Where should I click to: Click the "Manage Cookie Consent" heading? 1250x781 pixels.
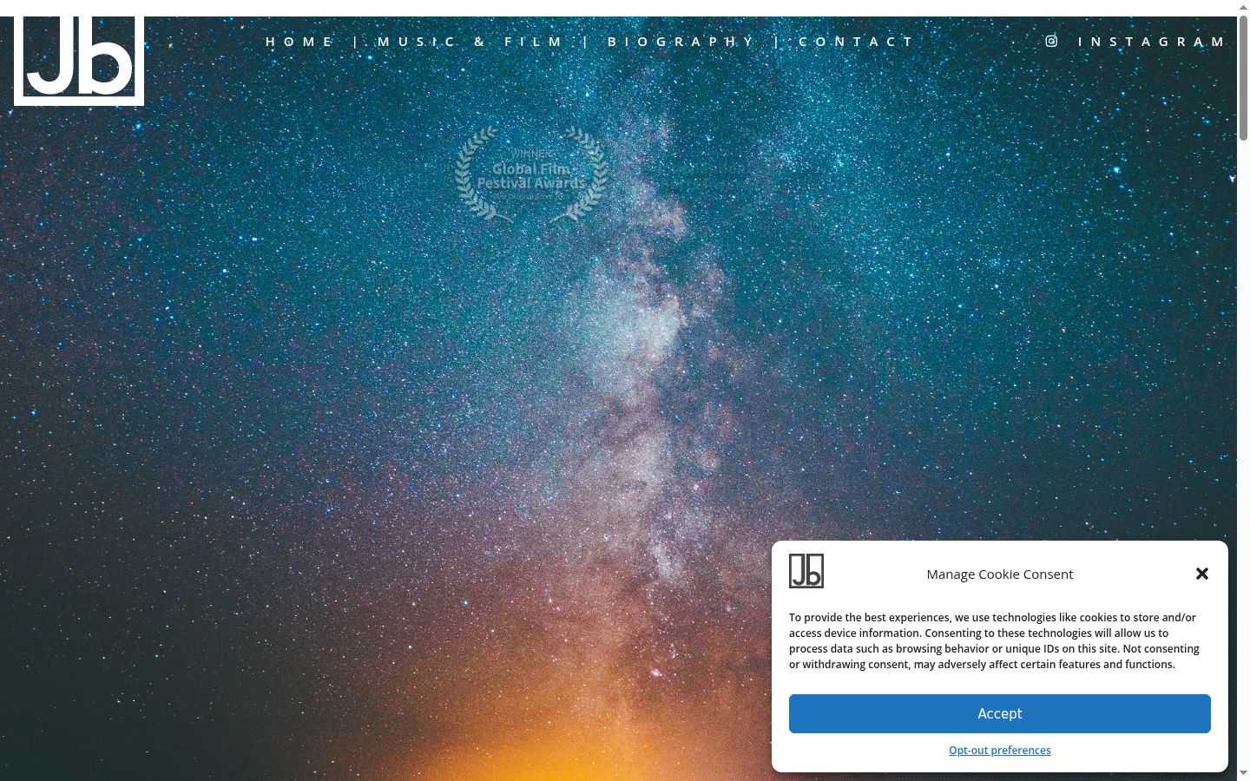click(x=1000, y=574)
